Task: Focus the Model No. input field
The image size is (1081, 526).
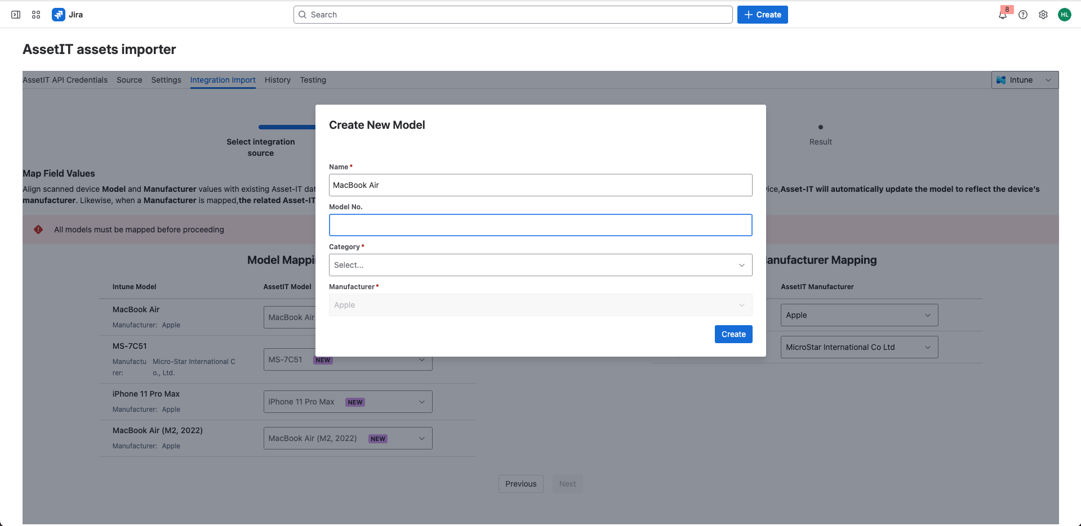Action: coord(540,225)
